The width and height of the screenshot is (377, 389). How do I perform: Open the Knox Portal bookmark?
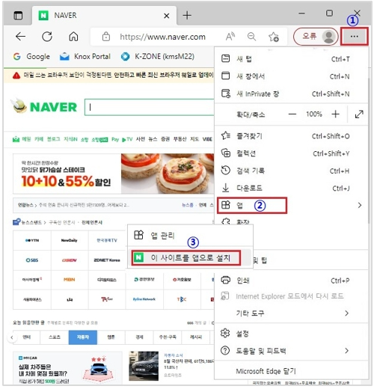pyautogui.click(x=85, y=57)
